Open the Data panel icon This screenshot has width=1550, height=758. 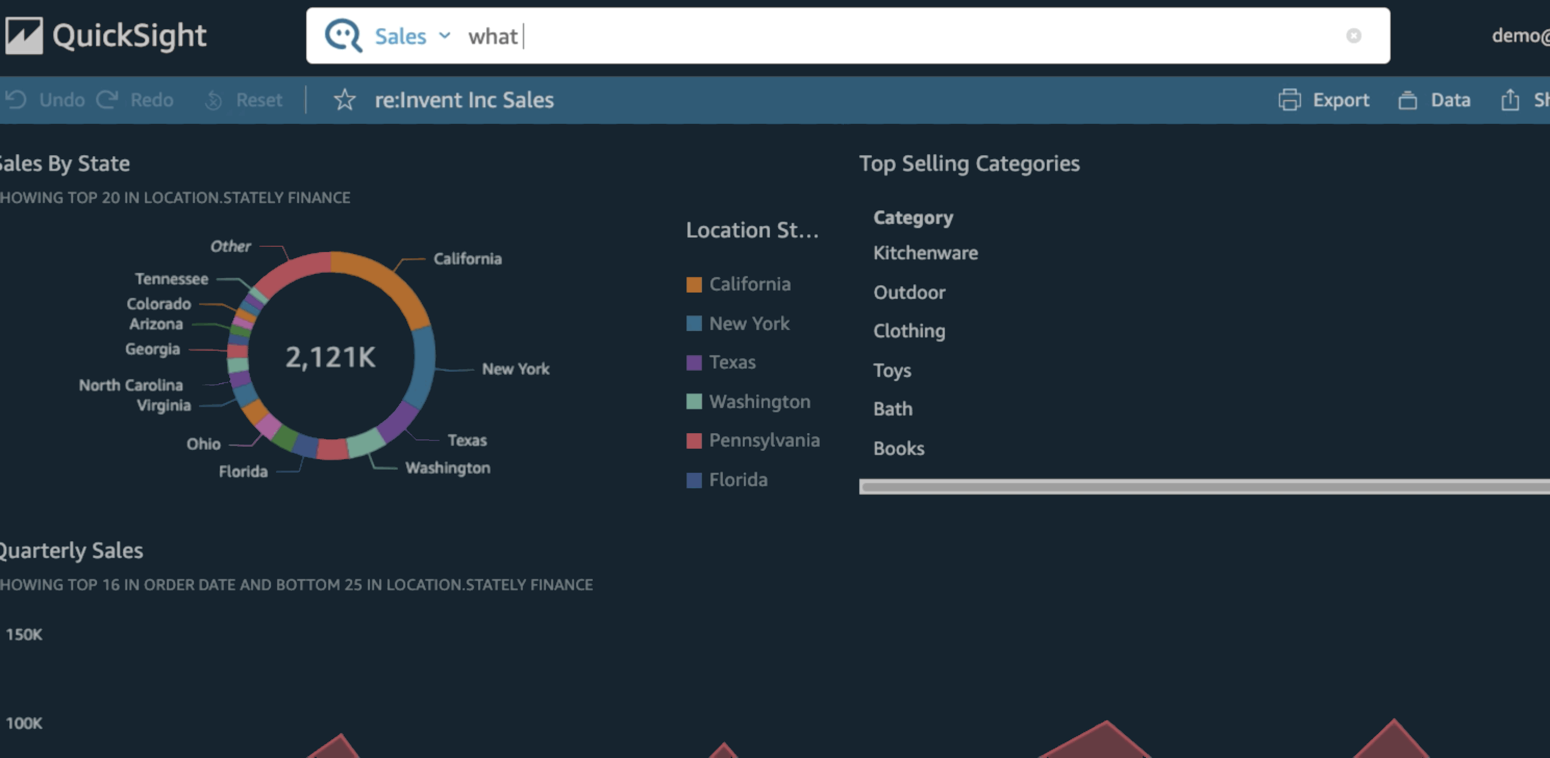point(1407,100)
